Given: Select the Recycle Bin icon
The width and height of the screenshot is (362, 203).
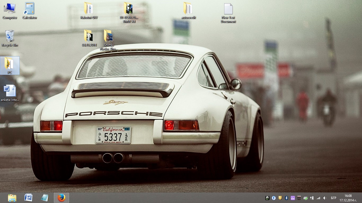Looking at the screenshot, I should coord(10,38).
